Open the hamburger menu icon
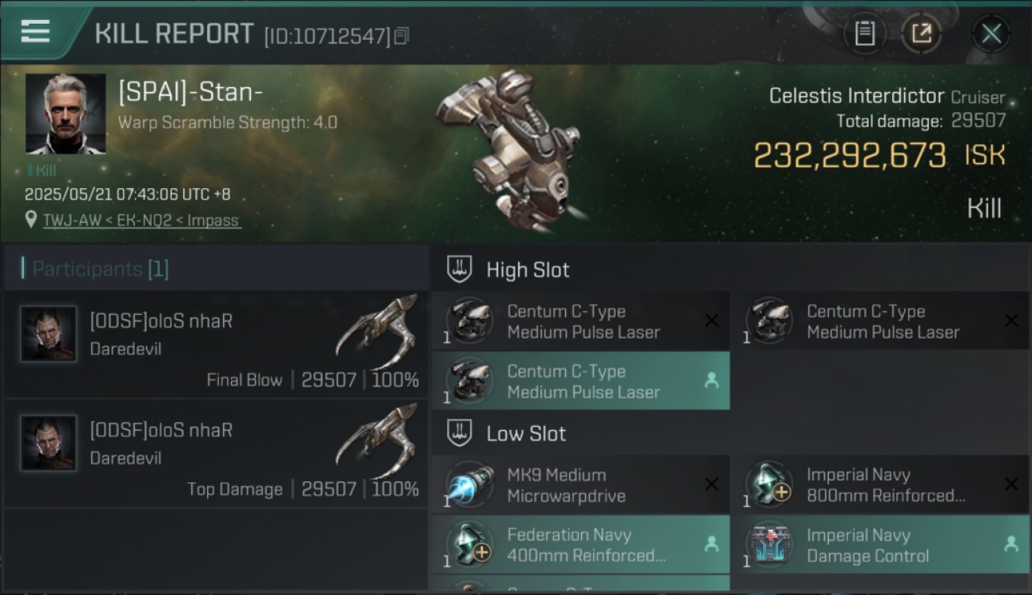 click(x=36, y=31)
